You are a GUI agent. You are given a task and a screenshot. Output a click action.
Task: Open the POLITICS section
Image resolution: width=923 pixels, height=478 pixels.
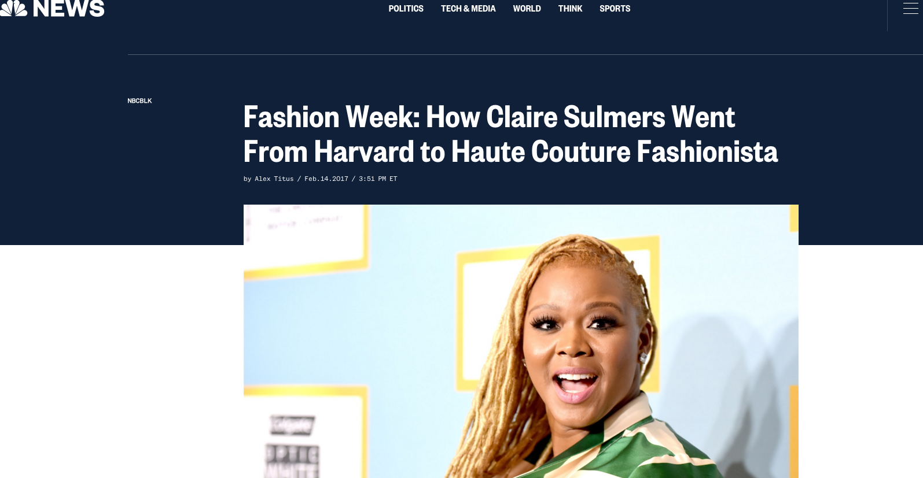(x=406, y=9)
